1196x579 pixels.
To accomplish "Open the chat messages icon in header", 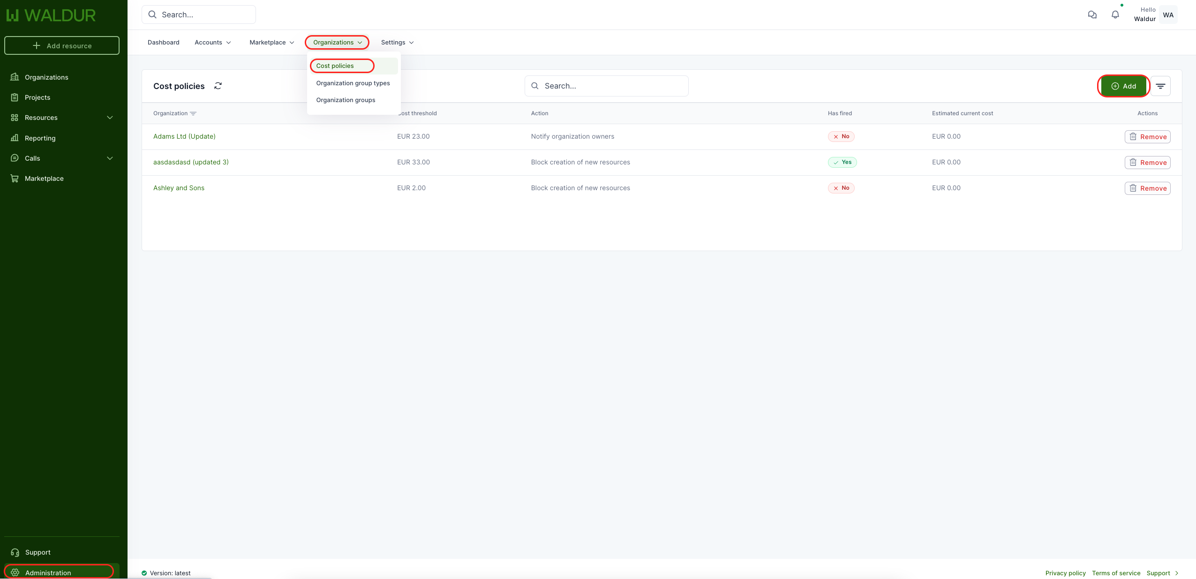I will pos(1092,15).
